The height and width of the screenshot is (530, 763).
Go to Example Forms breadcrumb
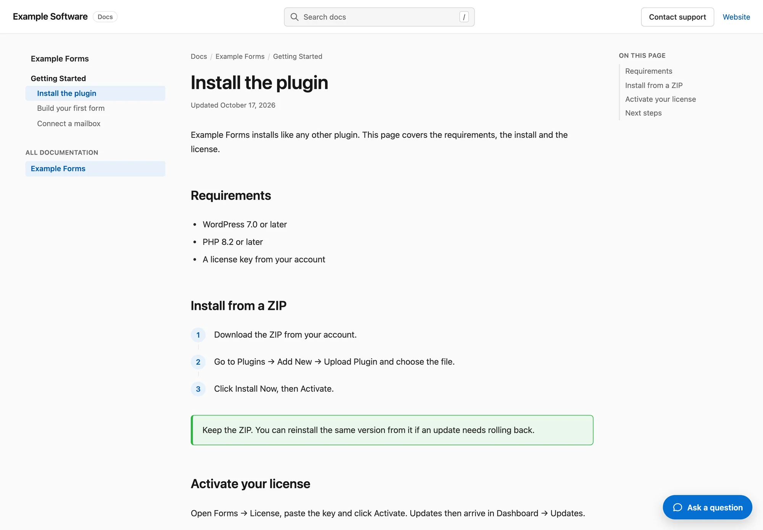tap(240, 56)
